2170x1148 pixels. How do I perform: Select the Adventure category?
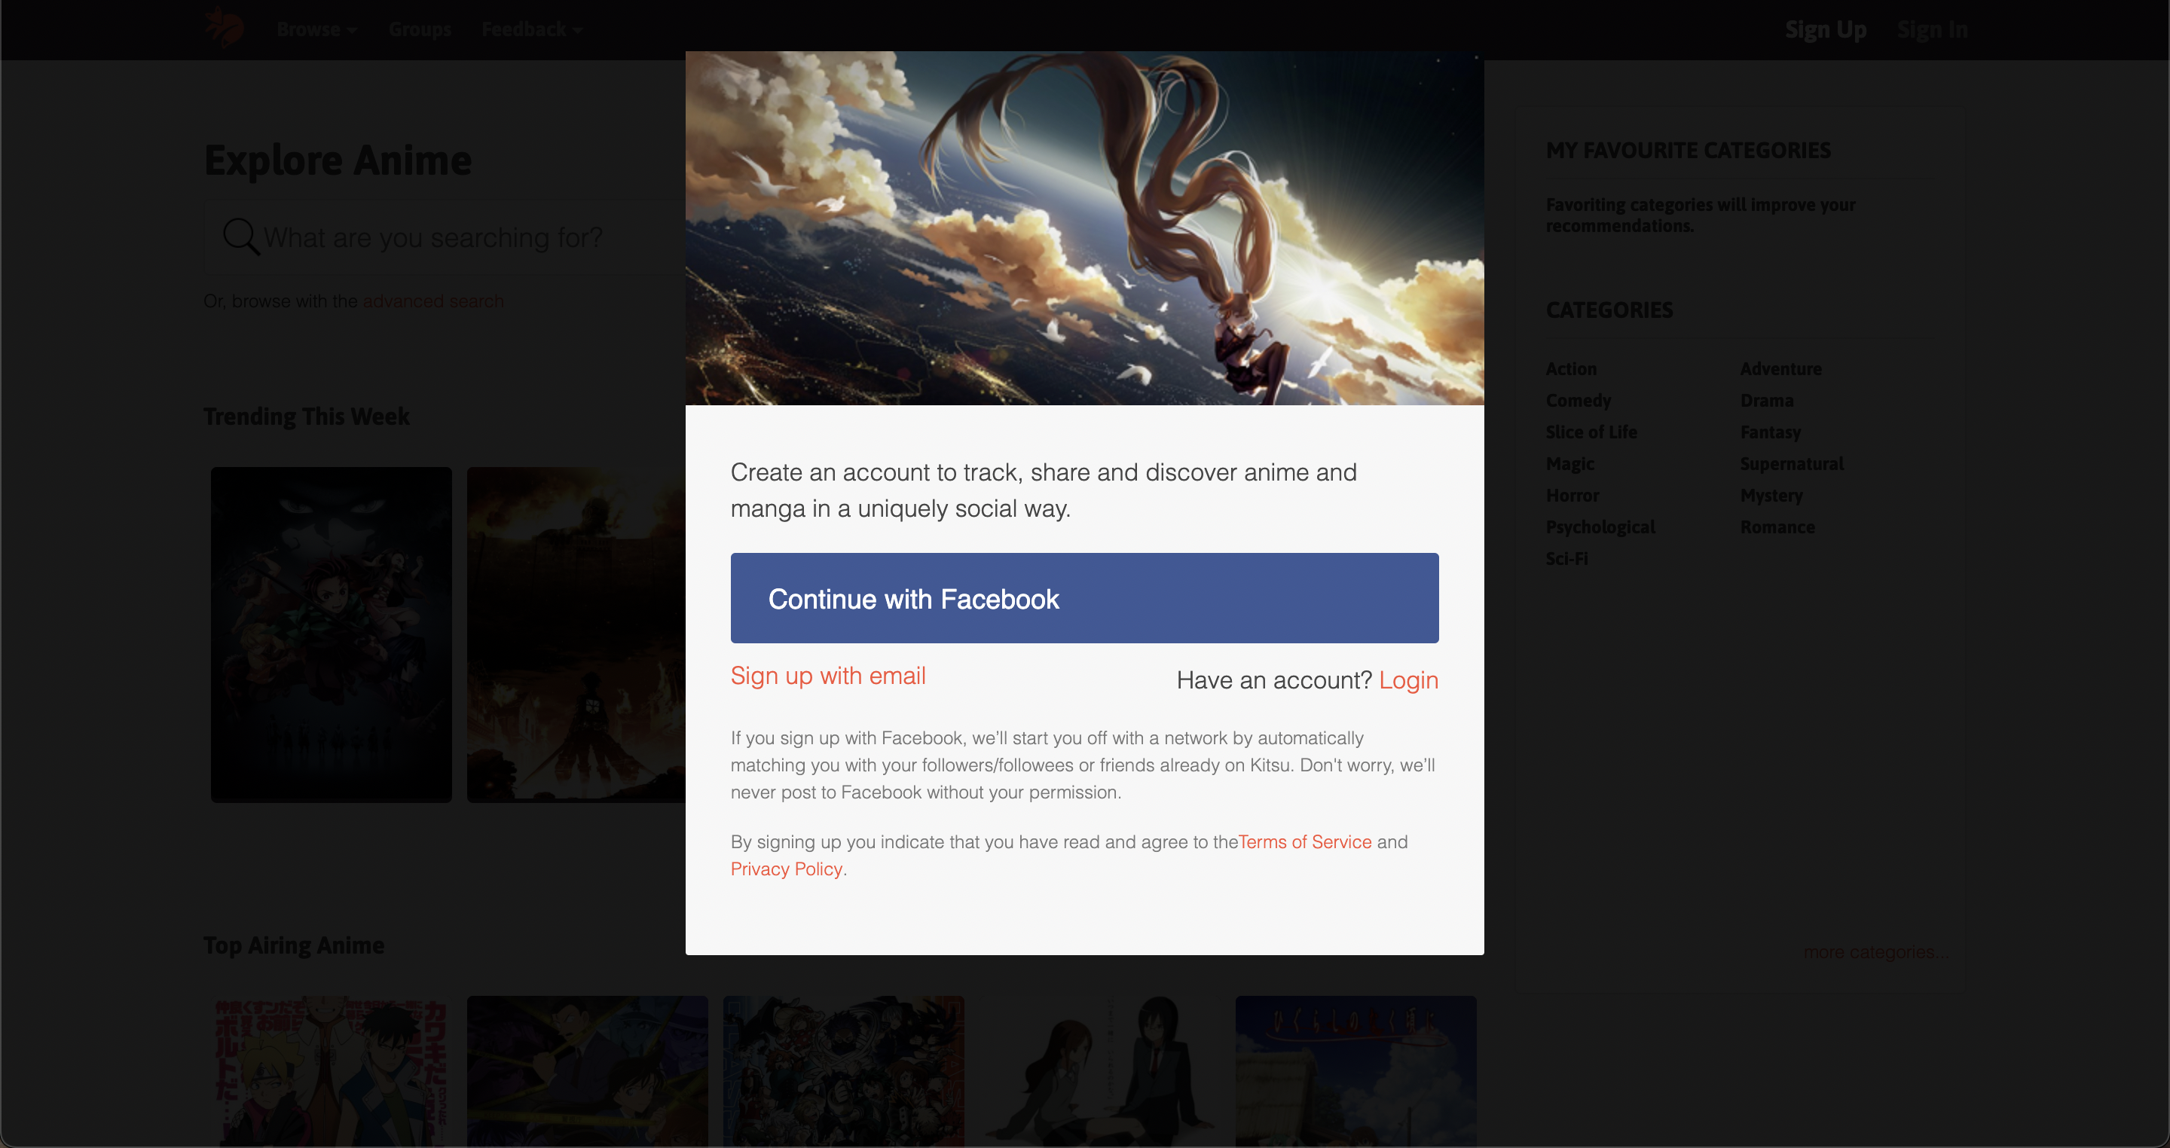coord(1780,368)
